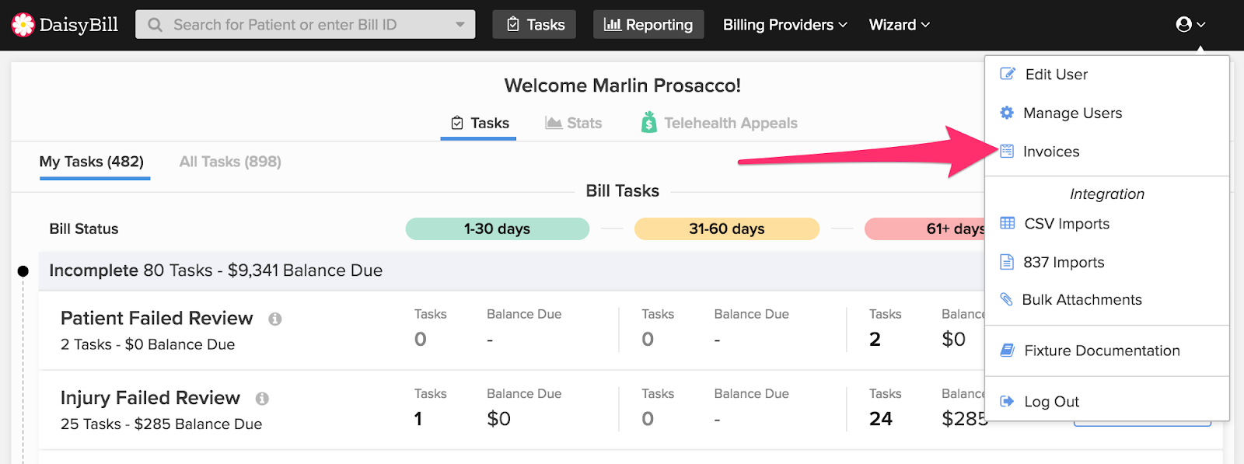The width and height of the screenshot is (1244, 464).
Task: Click the CSV Imports table icon
Action: tap(1007, 223)
